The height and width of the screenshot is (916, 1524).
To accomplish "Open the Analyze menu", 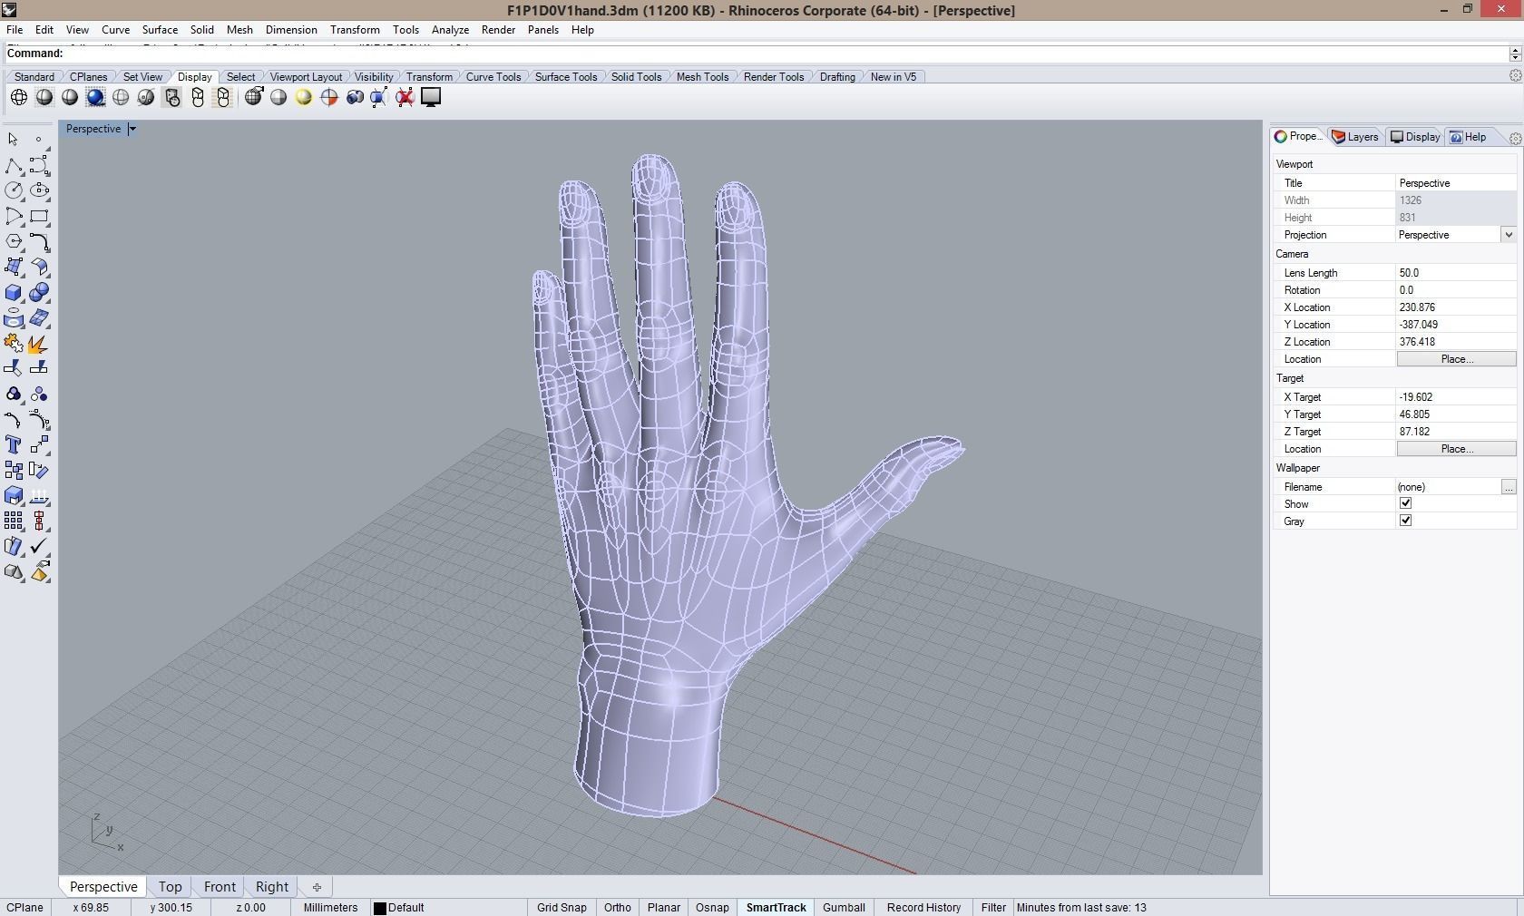I will [450, 30].
